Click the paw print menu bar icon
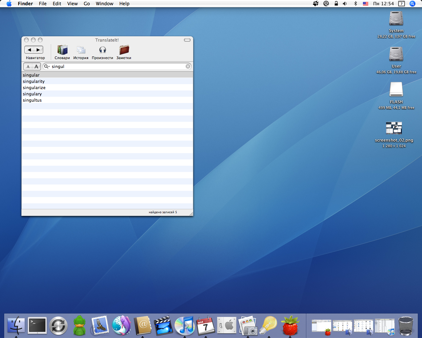The width and height of the screenshot is (422, 338). (x=316, y=4)
